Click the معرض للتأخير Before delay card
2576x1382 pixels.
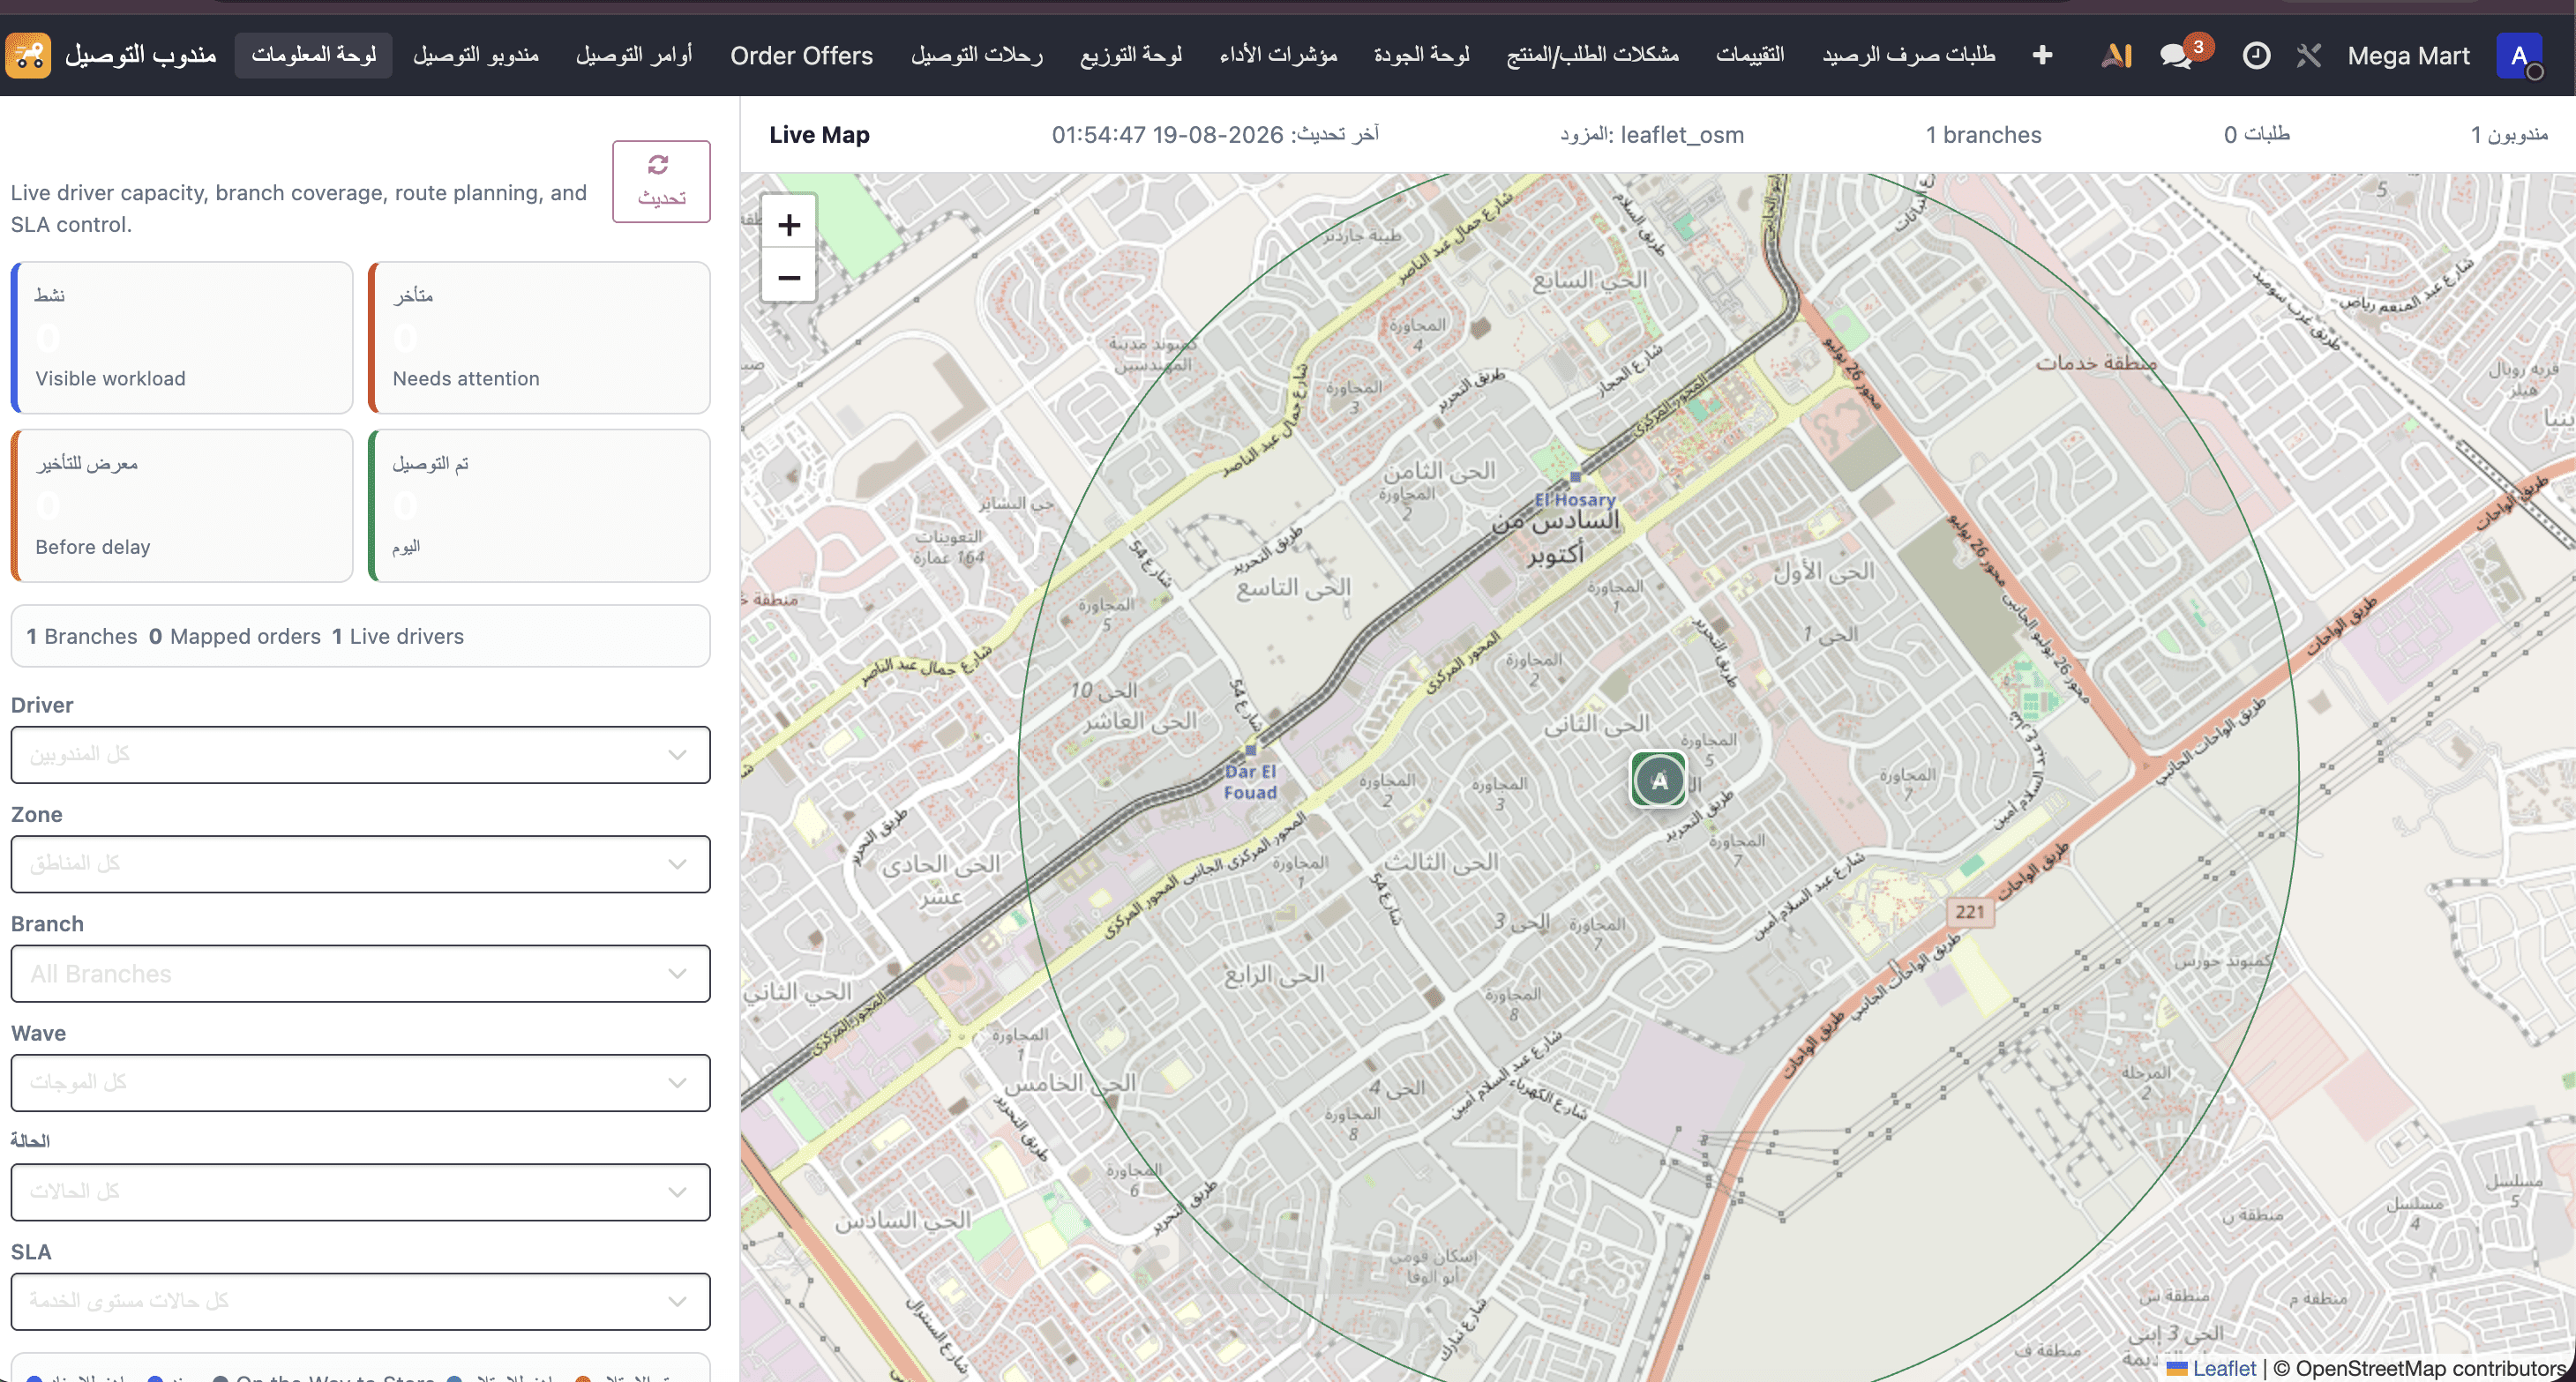[182, 505]
